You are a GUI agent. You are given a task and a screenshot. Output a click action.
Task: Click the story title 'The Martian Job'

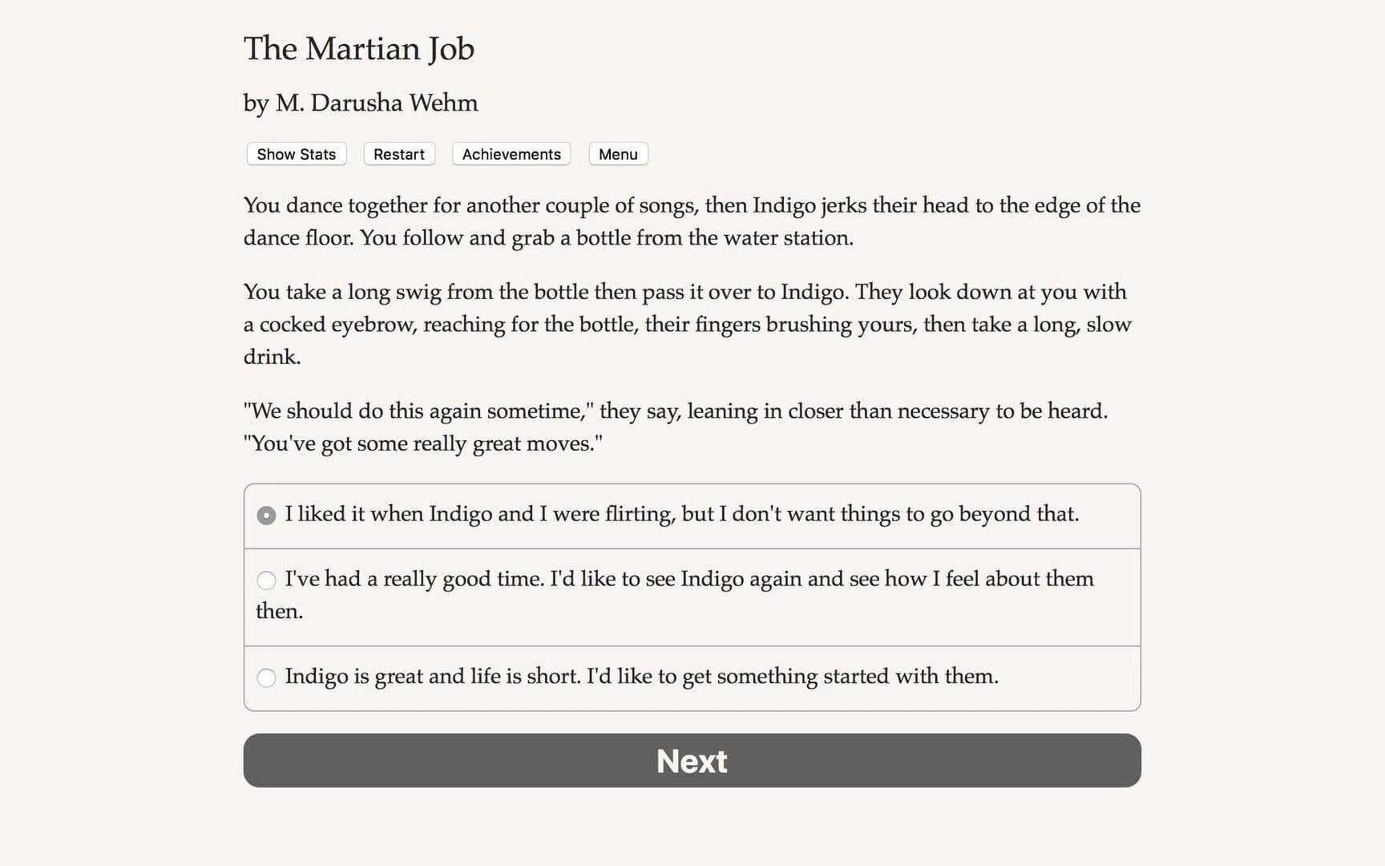(359, 49)
